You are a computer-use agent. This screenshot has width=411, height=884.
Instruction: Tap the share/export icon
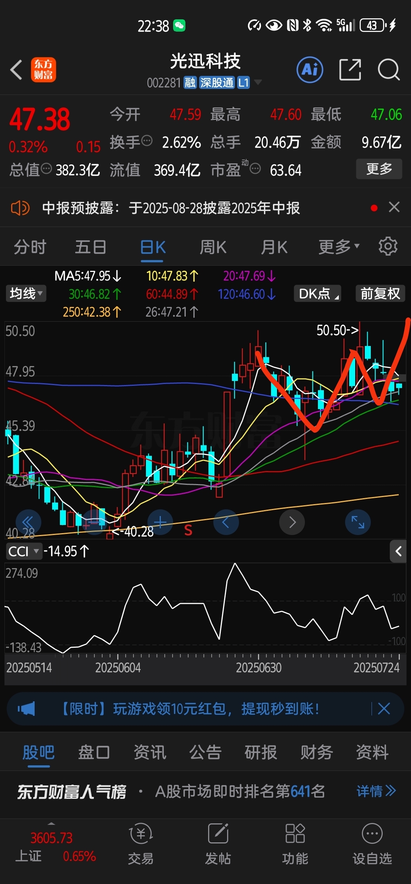click(350, 70)
